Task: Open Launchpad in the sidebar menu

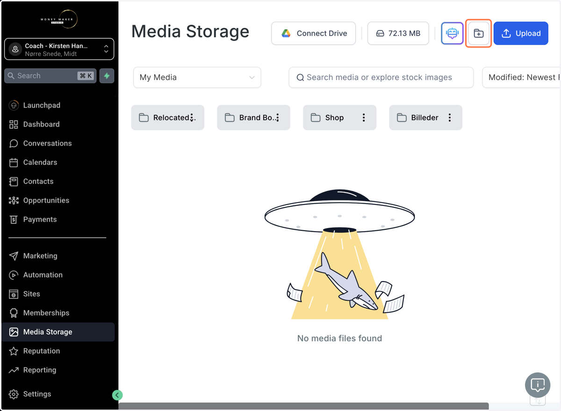Action: [x=59, y=106]
